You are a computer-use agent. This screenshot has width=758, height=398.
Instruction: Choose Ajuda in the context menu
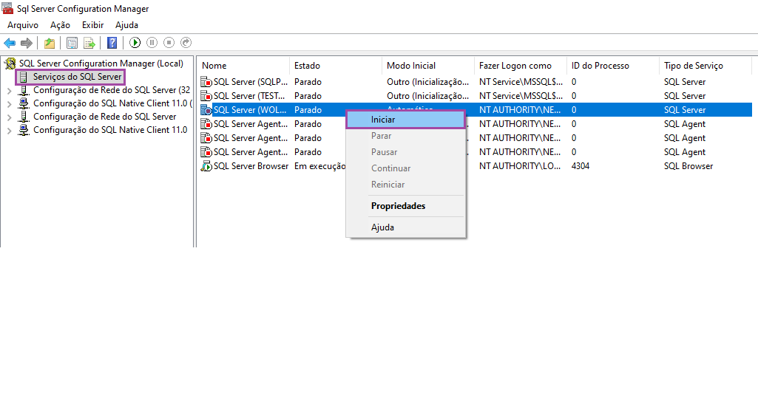click(405, 227)
